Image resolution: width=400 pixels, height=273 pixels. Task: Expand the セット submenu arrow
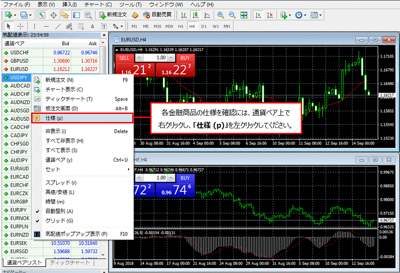click(x=129, y=169)
